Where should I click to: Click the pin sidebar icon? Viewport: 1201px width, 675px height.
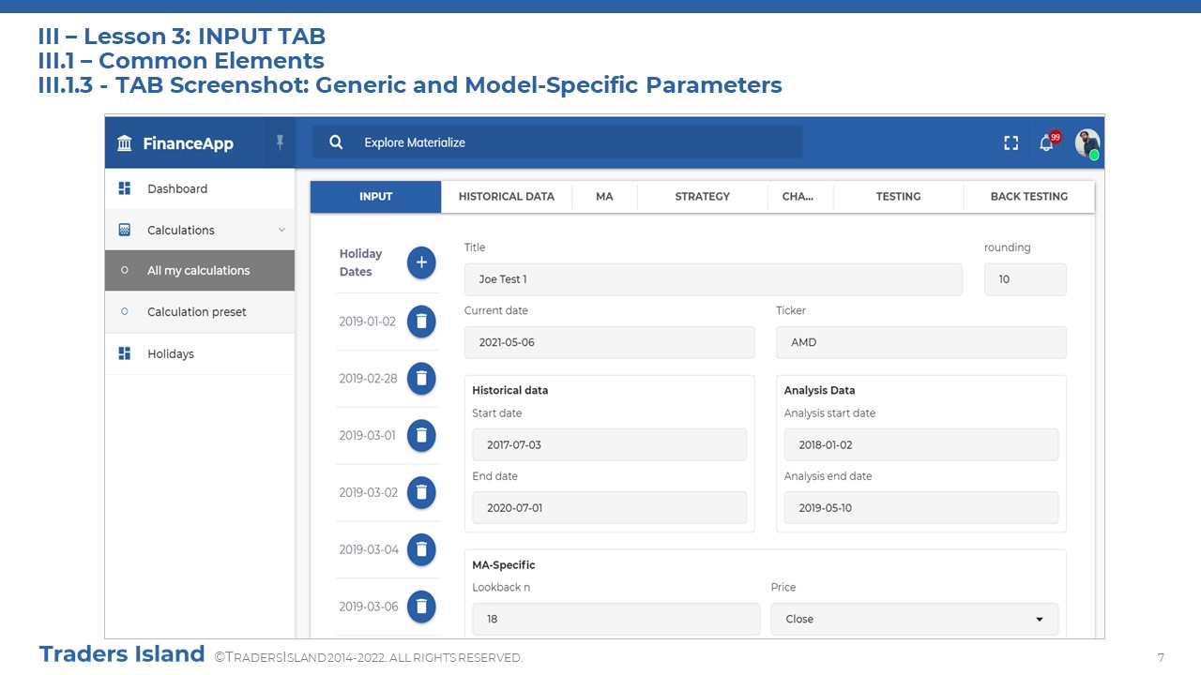(x=280, y=142)
